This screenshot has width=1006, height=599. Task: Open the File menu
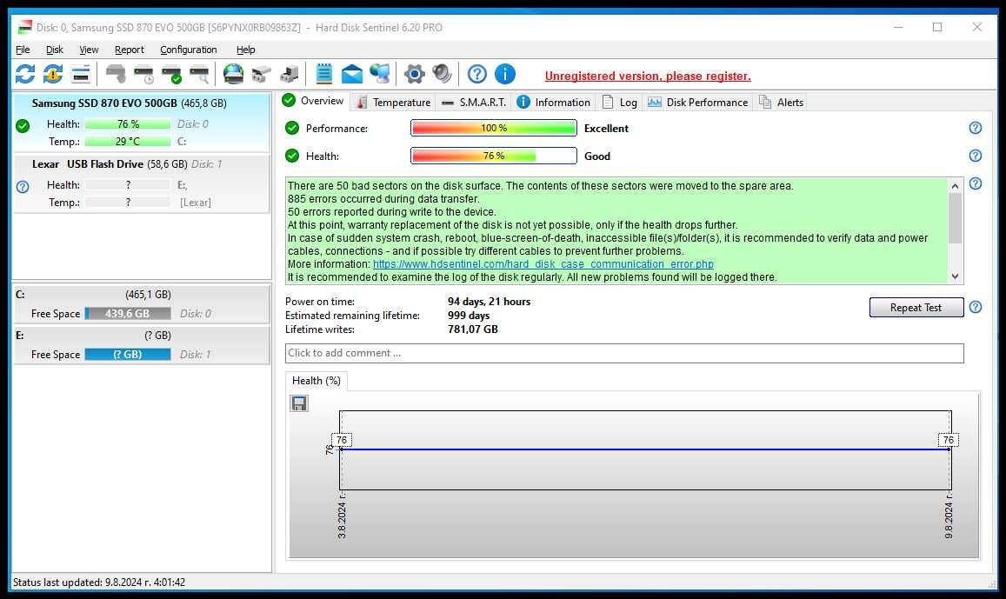tap(23, 50)
